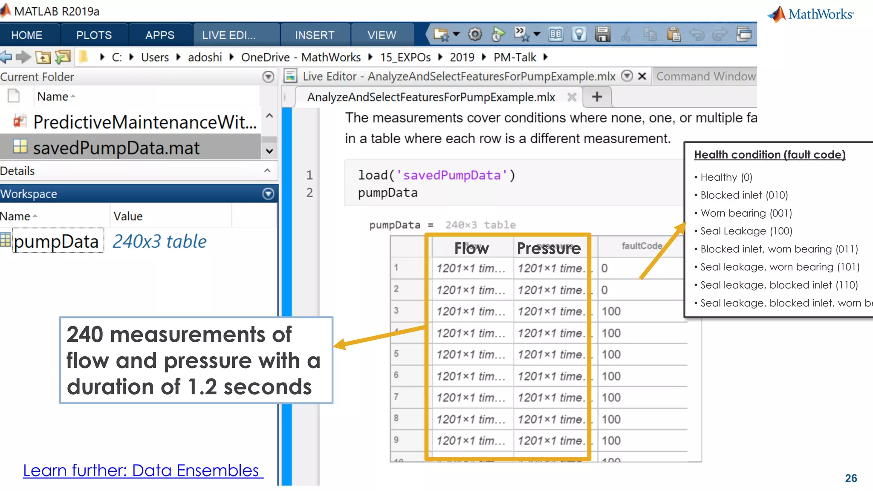Open the Current Folder panel actions menu
Screen dimensions: 873x491
(268, 77)
